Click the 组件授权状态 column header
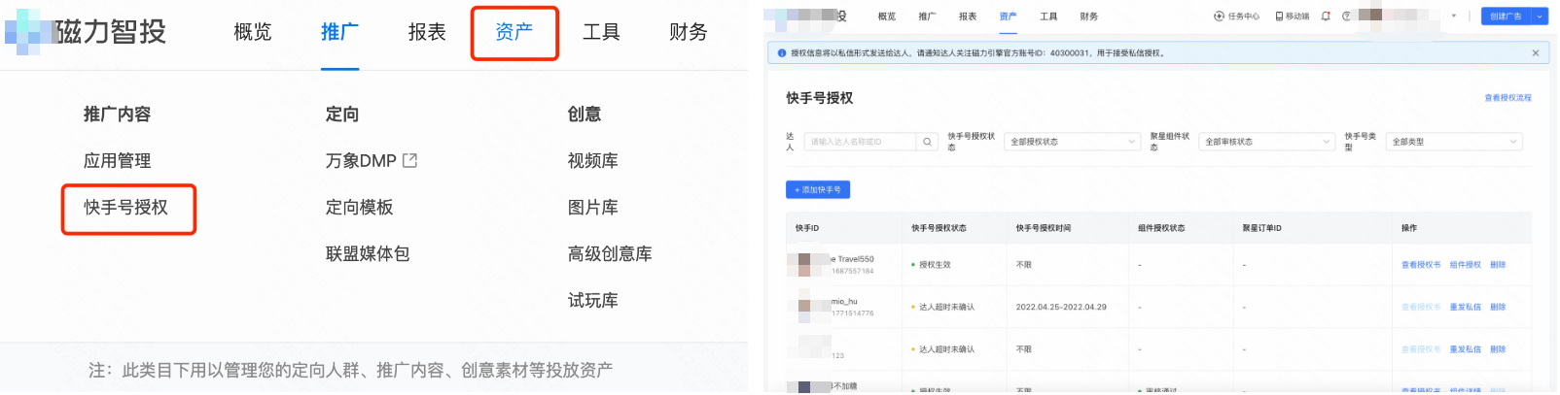The image size is (1560, 395). pos(1161,228)
